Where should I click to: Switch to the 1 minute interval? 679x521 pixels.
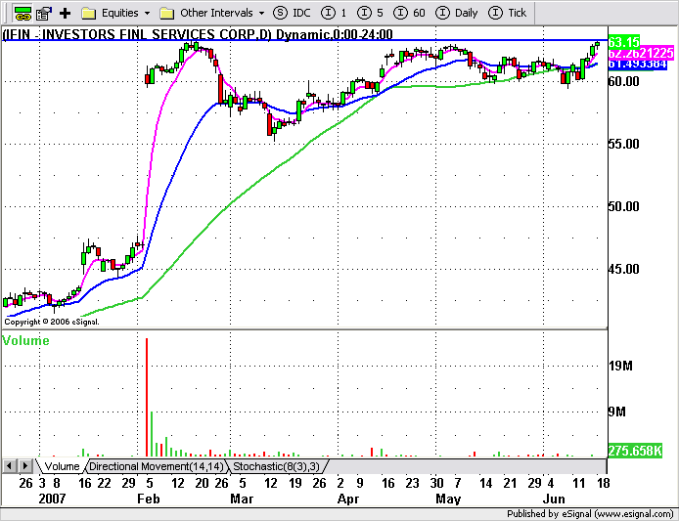(334, 13)
